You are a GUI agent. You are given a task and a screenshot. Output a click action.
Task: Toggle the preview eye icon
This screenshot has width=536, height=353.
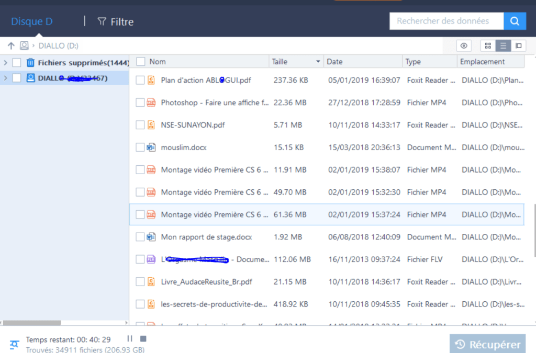tap(463, 46)
